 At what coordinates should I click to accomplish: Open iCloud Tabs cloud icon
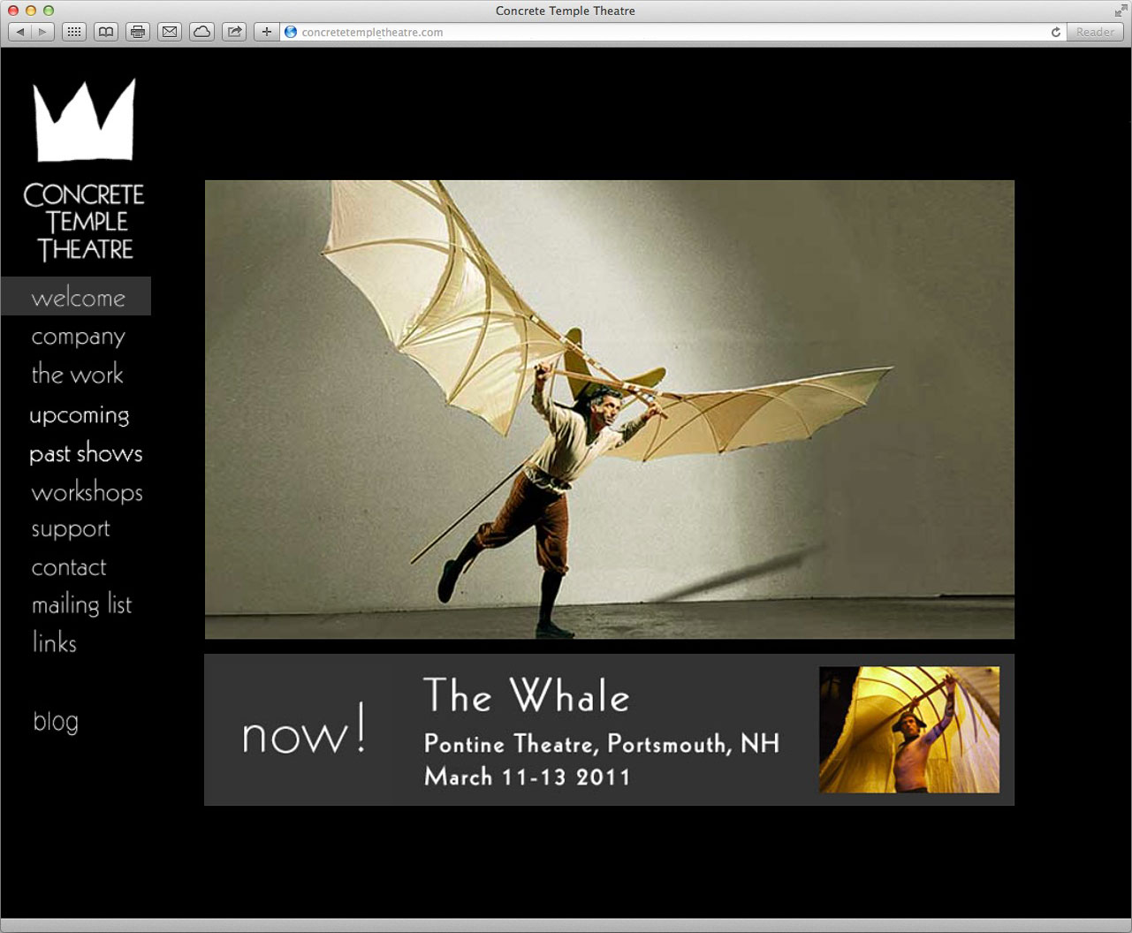pyautogui.click(x=202, y=32)
